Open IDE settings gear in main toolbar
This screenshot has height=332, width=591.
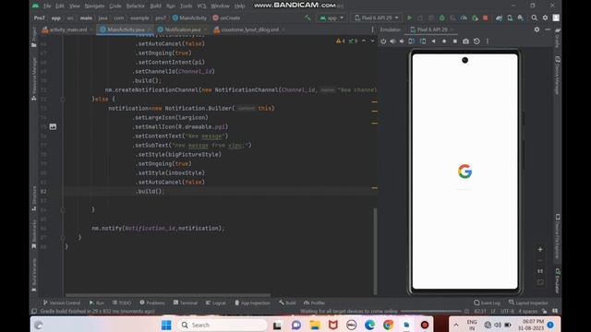(545, 18)
